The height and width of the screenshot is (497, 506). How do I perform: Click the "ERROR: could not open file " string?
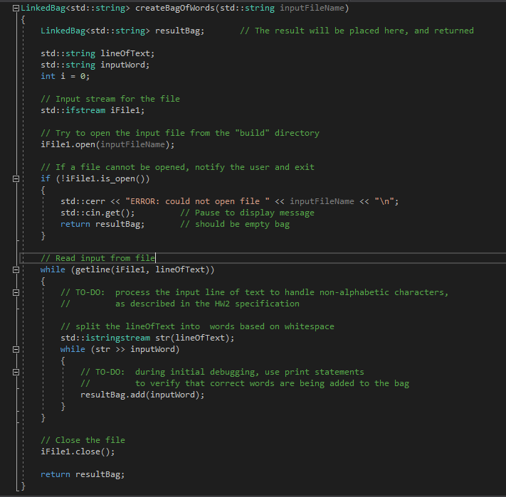coord(198,201)
